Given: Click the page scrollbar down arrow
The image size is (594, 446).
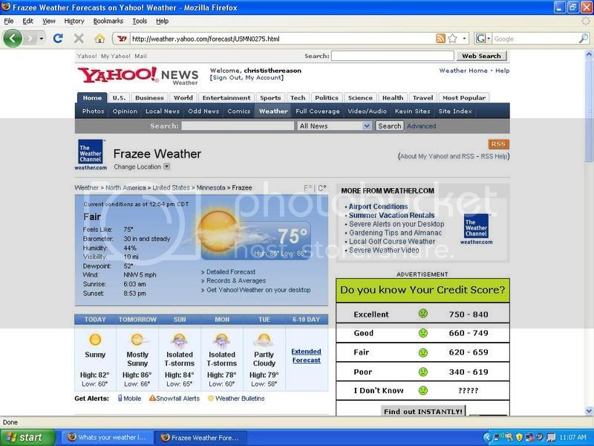Looking at the screenshot, I should click(x=589, y=411).
